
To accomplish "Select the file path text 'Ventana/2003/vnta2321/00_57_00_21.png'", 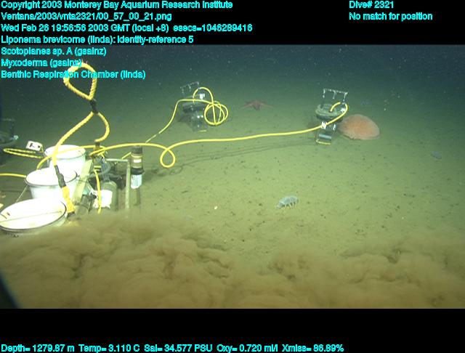I will tap(86, 16).
